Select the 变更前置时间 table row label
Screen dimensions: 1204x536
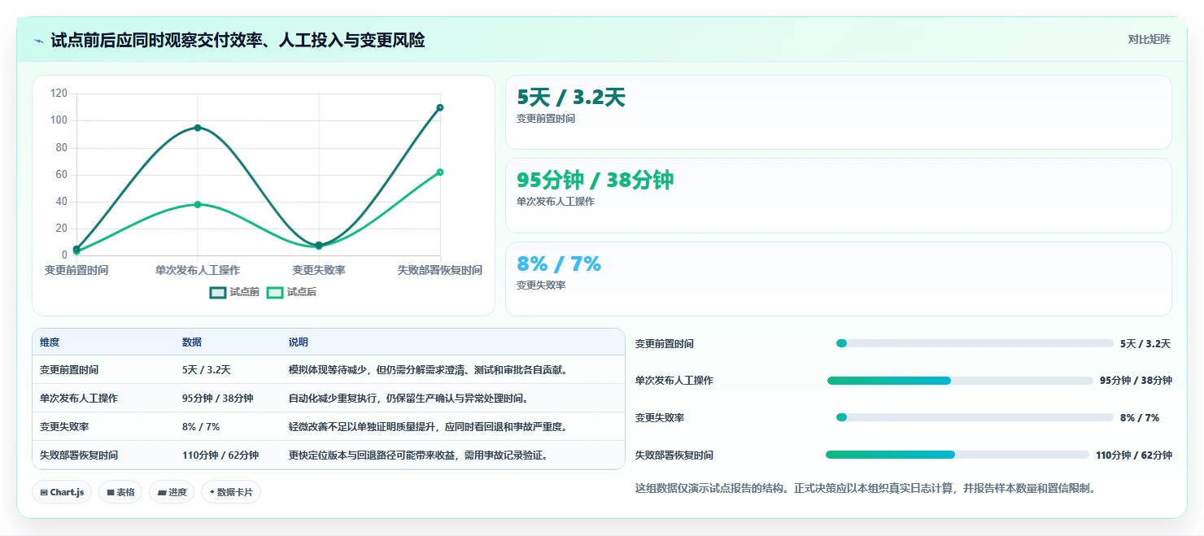[x=69, y=370]
